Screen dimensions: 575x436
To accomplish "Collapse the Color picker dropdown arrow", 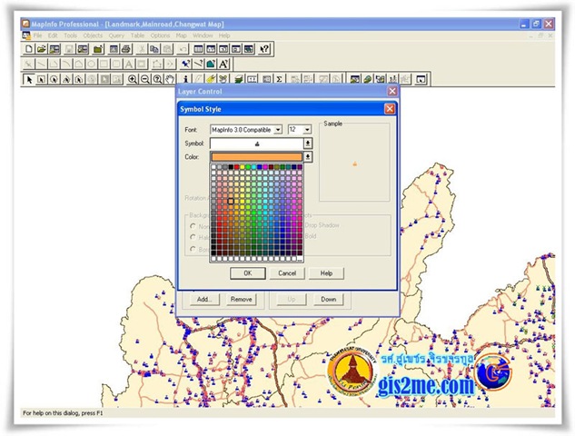I will pos(308,157).
